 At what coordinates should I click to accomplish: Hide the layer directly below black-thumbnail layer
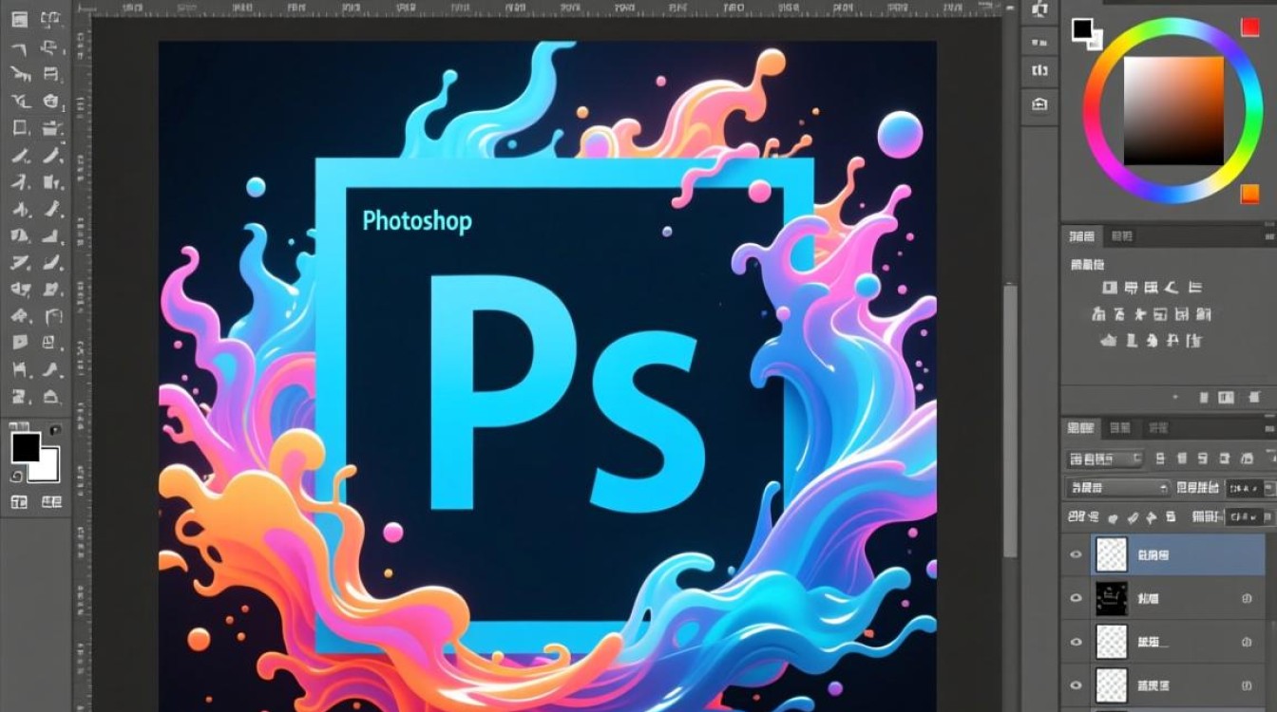tap(1077, 642)
